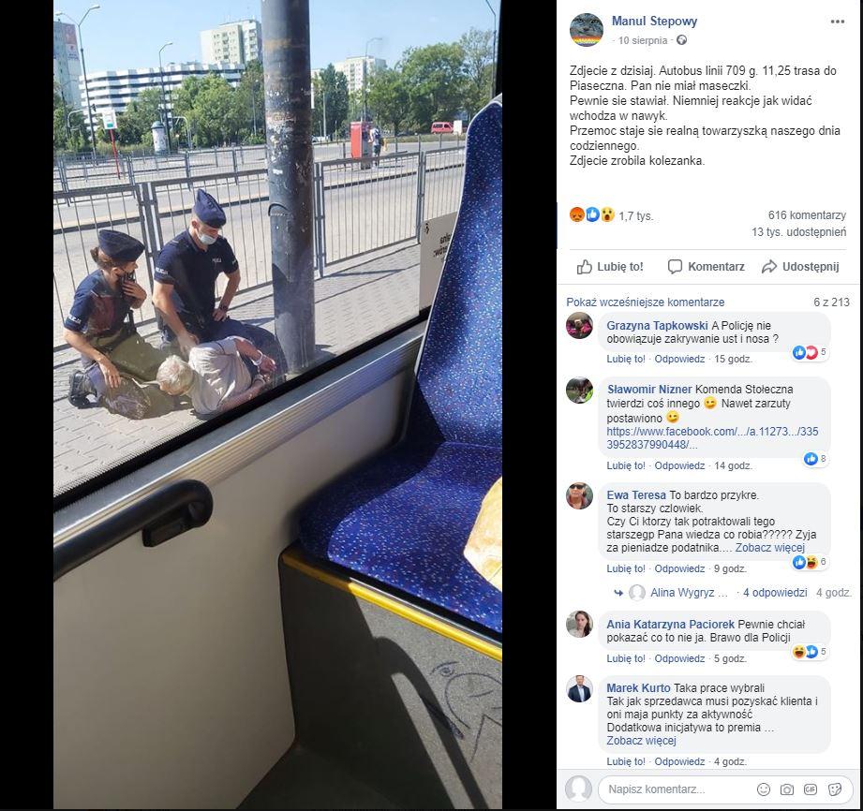View reactions on Grazyna Tapkowski's comment
Screen dimensions: 863x811
pos(809,353)
